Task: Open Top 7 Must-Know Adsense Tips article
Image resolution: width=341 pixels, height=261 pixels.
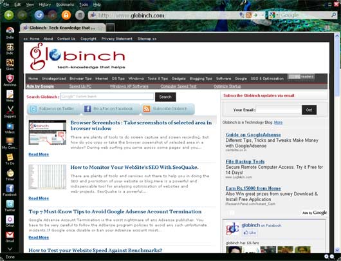Action: coord(115,211)
